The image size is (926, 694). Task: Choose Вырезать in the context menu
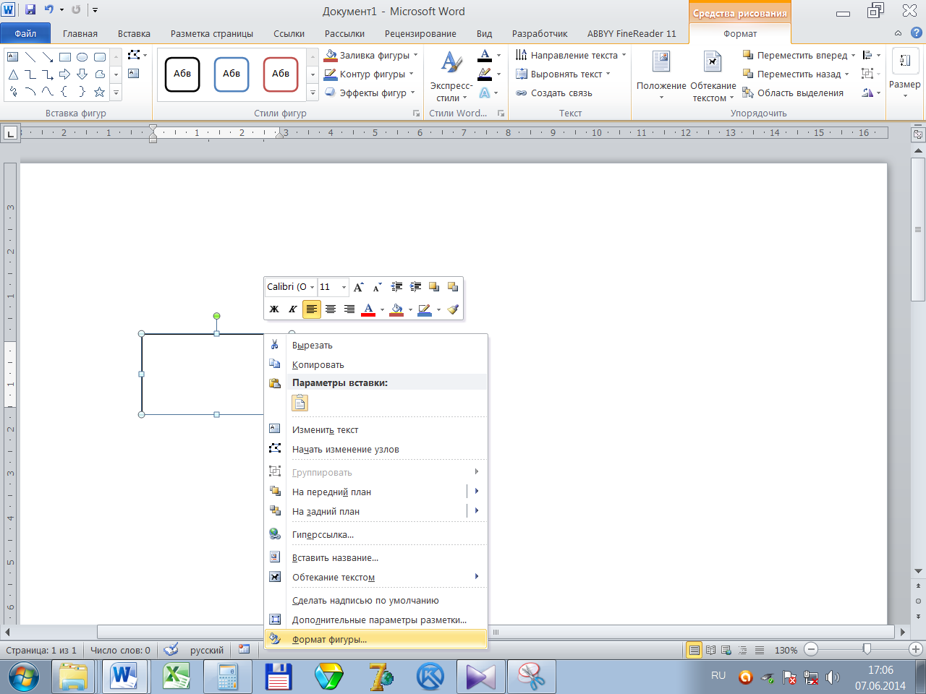pos(375,345)
